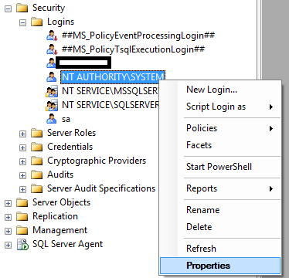Select the ##MS_PolicyTsqlExecutionLogin## login name
This screenshot has height=278, width=289.
(133, 49)
